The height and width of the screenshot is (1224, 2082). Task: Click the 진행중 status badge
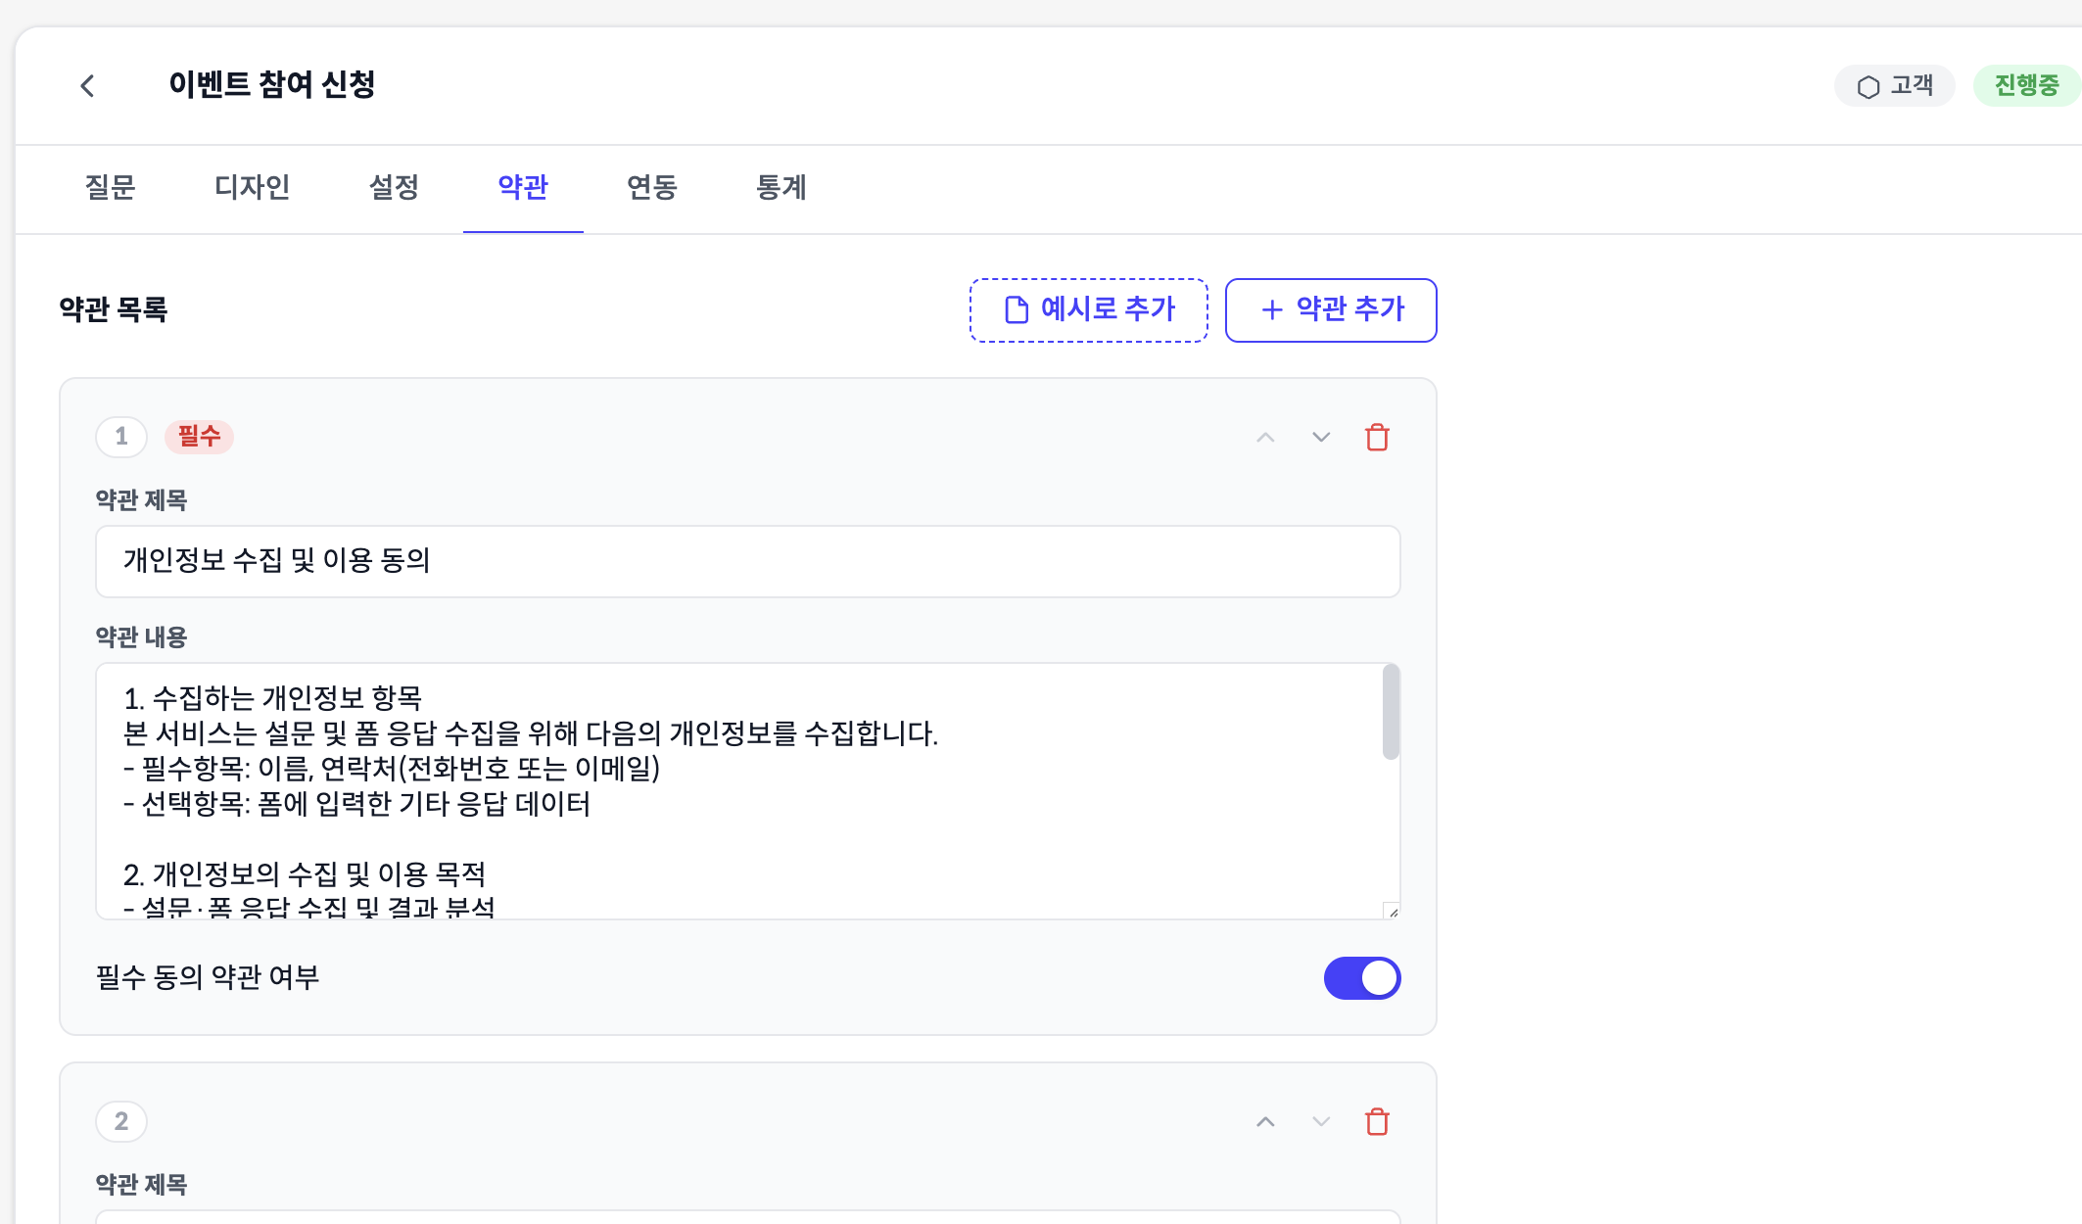2025,86
